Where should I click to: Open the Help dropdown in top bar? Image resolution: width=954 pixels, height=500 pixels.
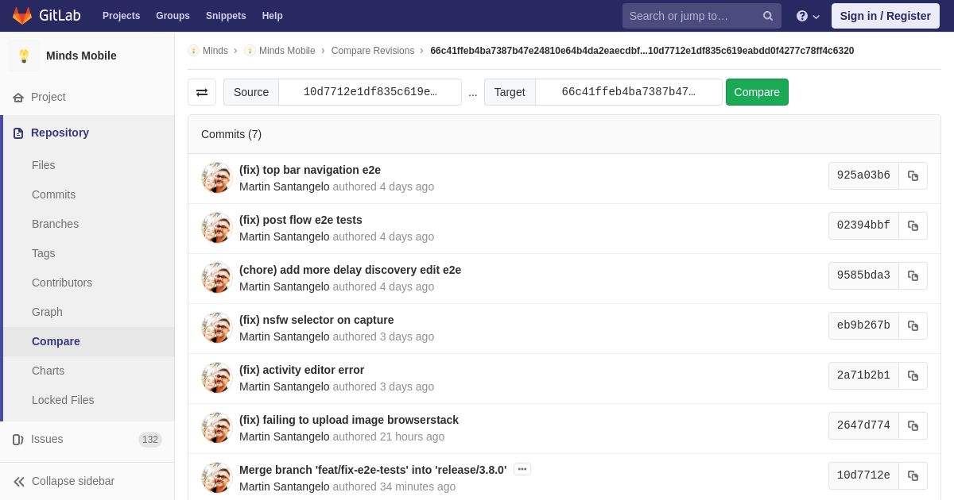point(808,16)
